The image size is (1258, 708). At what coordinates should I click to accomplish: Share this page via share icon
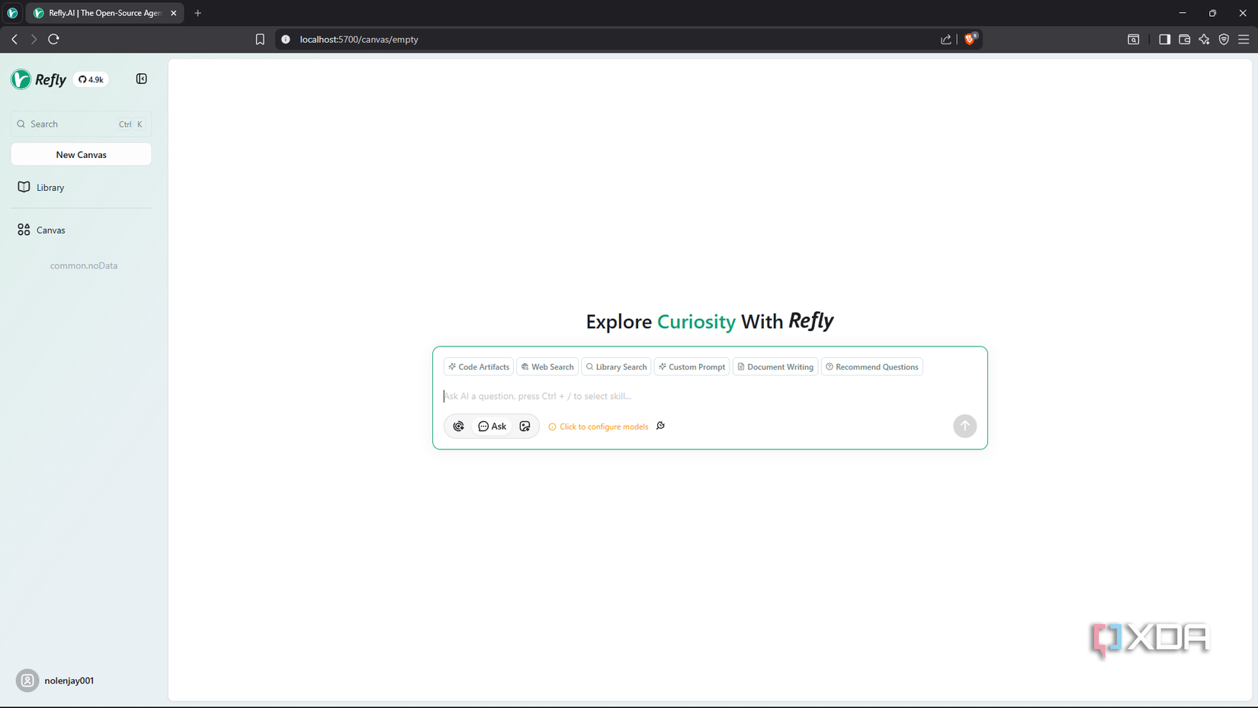[x=946, y=39]
